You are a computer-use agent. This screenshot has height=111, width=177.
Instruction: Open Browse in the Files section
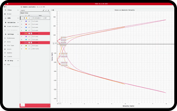[9, 14]
